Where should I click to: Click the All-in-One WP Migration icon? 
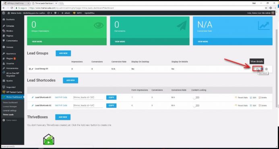click(x=4, y=72)
